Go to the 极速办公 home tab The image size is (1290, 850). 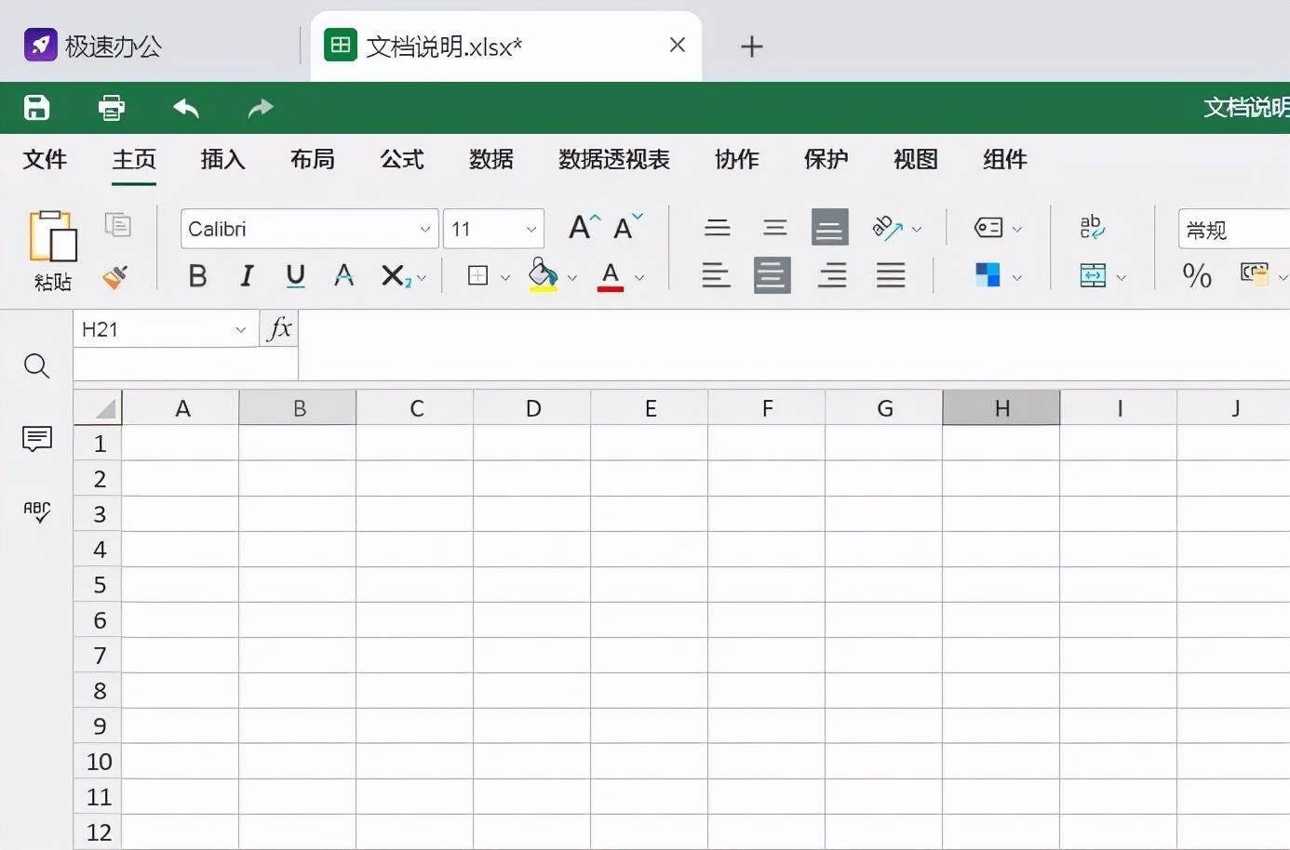pyautogui.click(x=93, y=46)
